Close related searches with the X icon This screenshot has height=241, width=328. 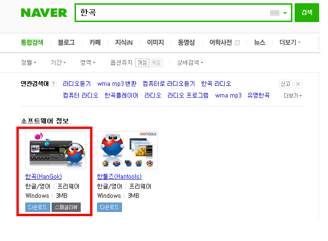pos(298,84)
